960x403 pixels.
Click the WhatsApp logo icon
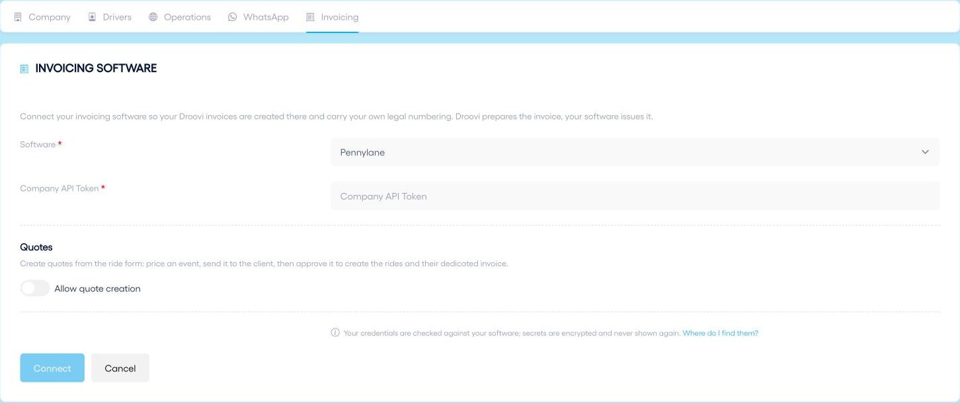pos(232,17)
